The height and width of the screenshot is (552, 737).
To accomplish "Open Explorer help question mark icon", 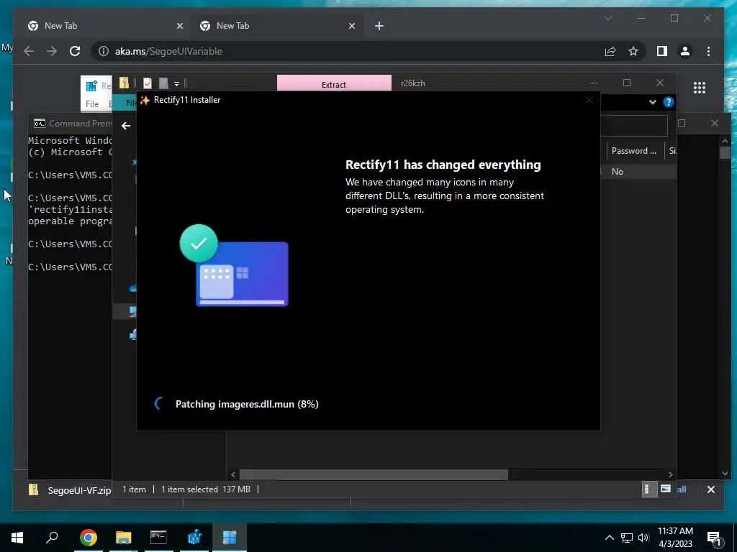I will [x=668, y=102].
